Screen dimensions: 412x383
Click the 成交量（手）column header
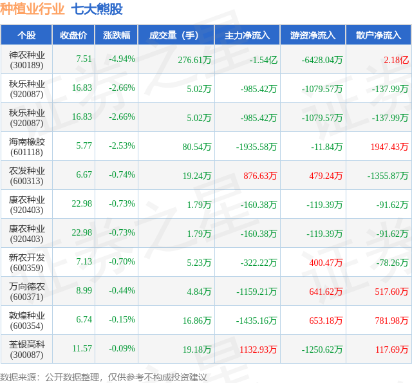click(x=176, y=35)
